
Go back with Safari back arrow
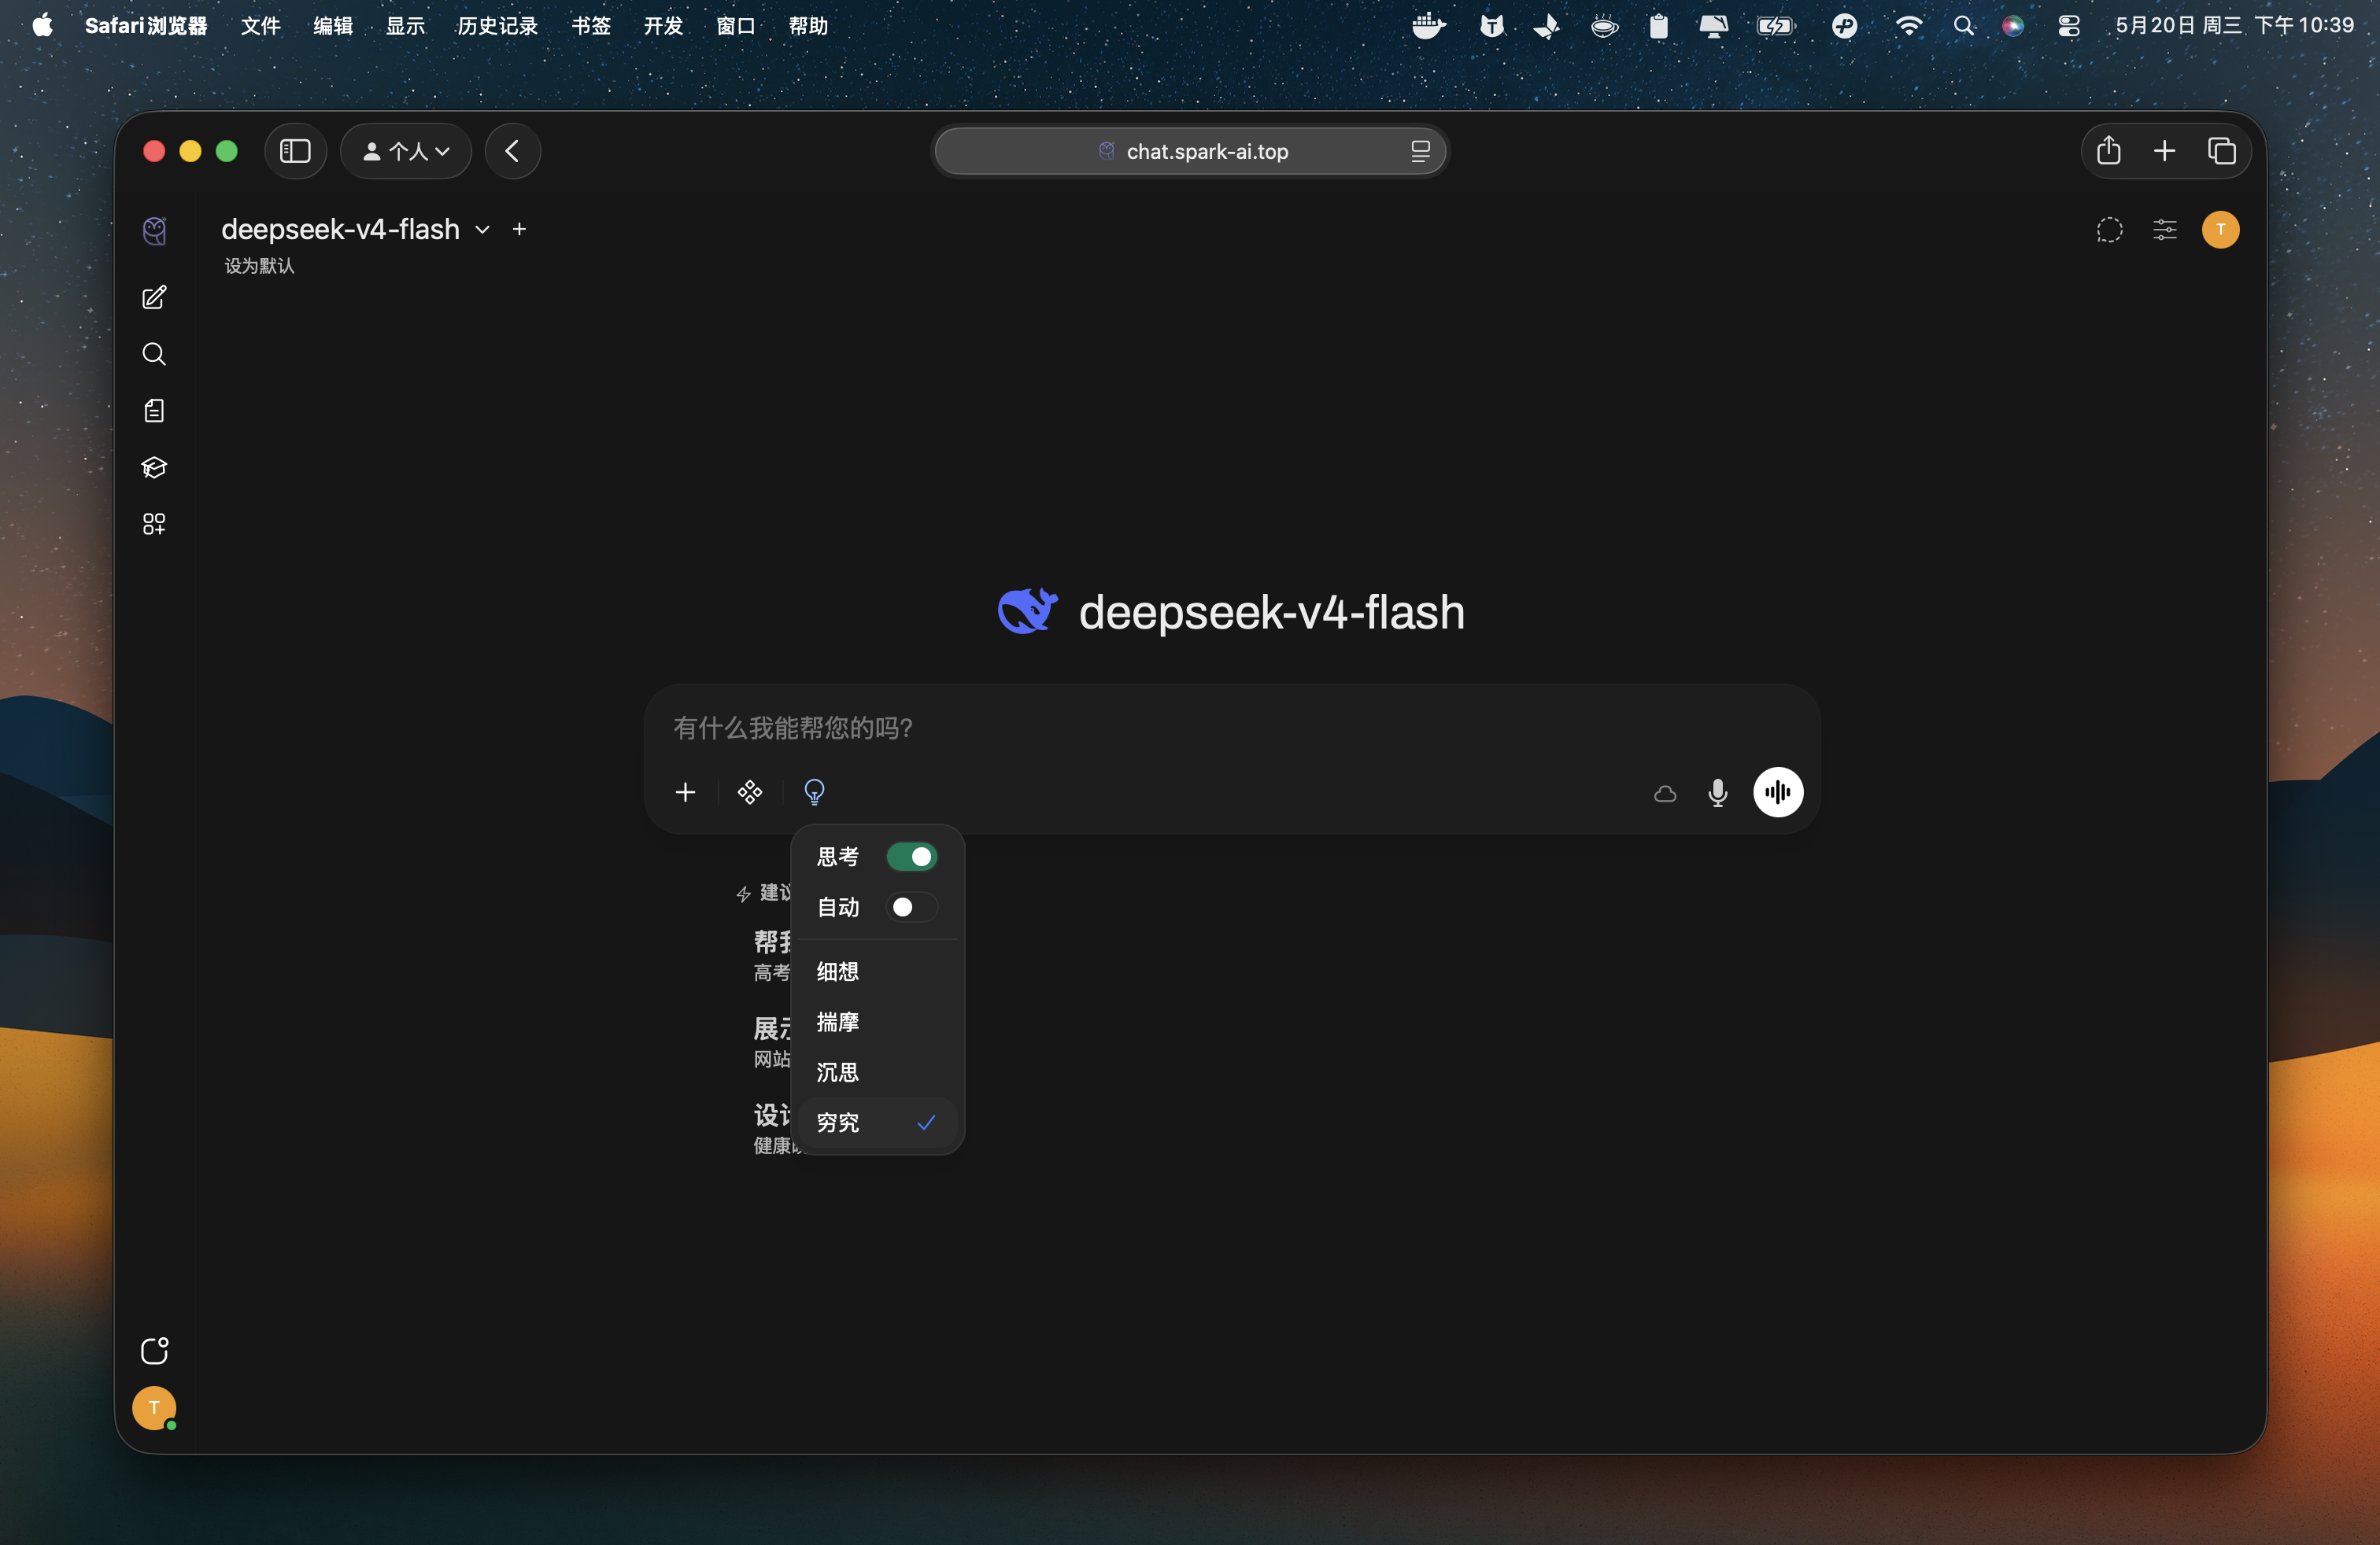513,151
